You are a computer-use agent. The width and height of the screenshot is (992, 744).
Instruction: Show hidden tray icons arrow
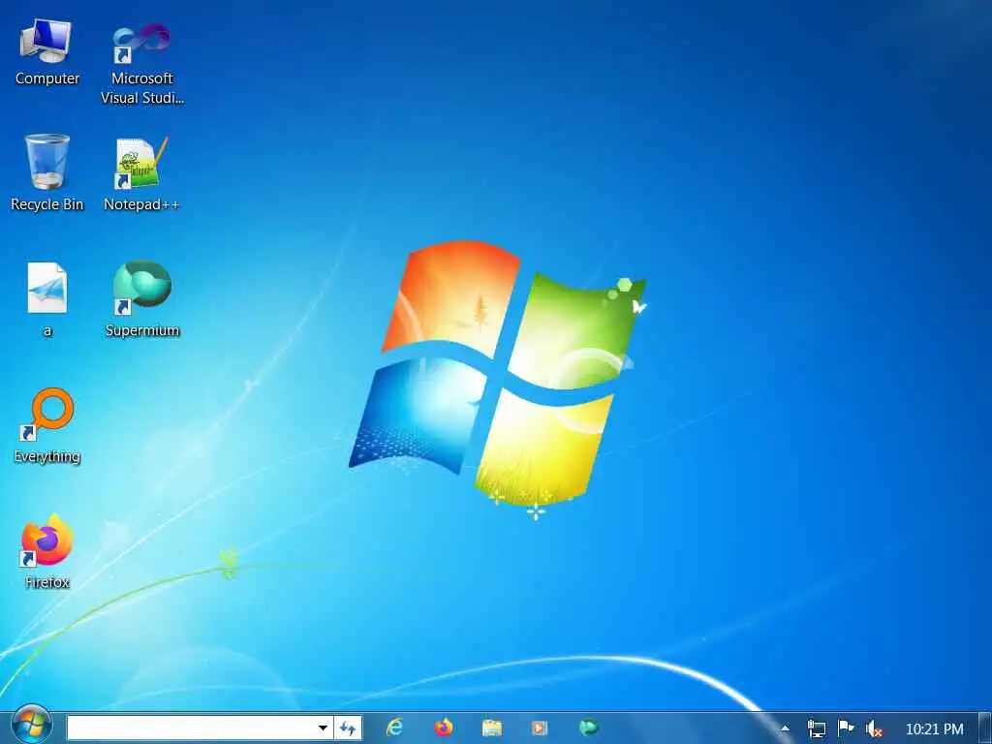pos(785,728)
